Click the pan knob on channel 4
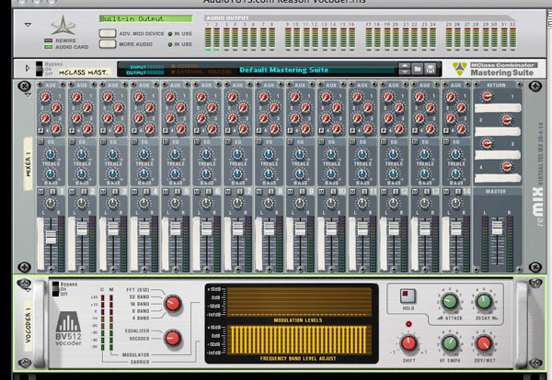The width and height of the screenshot is (552, 380). (144, 203)
